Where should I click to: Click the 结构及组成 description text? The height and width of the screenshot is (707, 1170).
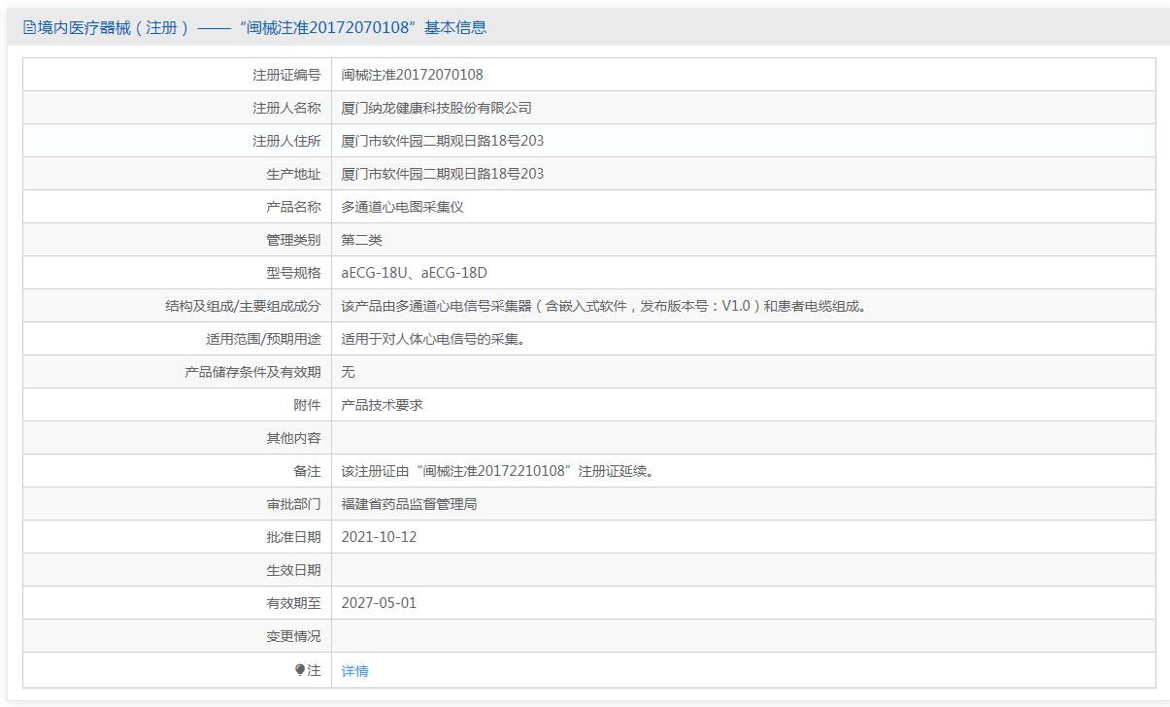pos(604,306)
